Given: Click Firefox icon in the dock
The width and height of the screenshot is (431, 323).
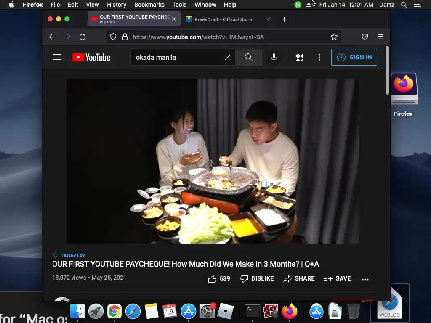Looking at the screenshot, I should point(289,312).
